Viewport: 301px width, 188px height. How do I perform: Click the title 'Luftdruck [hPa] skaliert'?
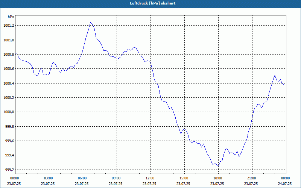pos(153,3)
